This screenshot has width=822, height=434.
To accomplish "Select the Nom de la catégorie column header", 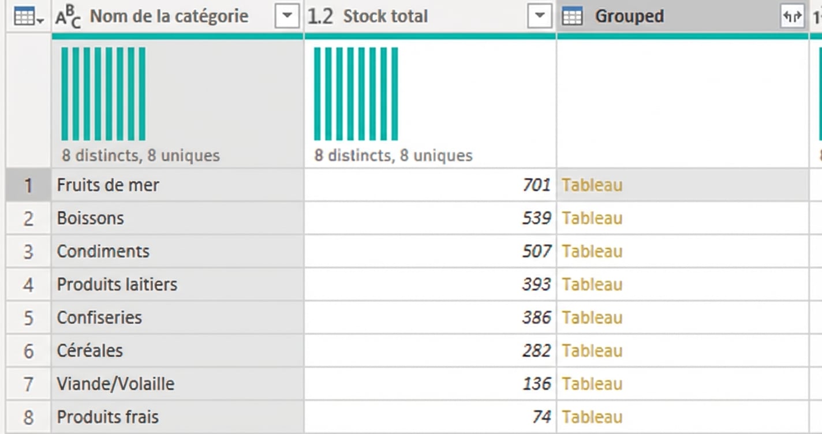I will point(178,17).
